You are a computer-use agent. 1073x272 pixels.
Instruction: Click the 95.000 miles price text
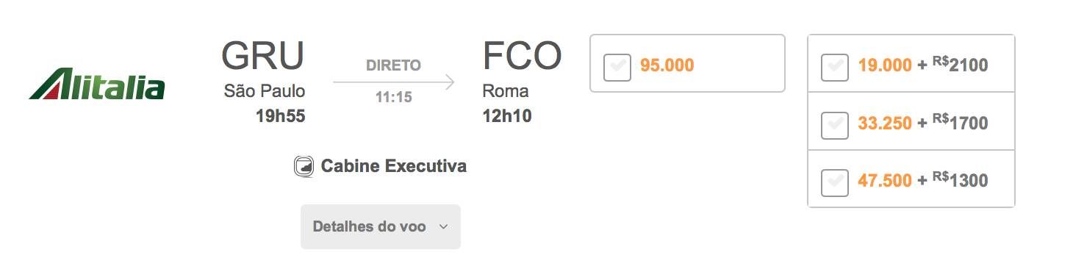point(667,65)
